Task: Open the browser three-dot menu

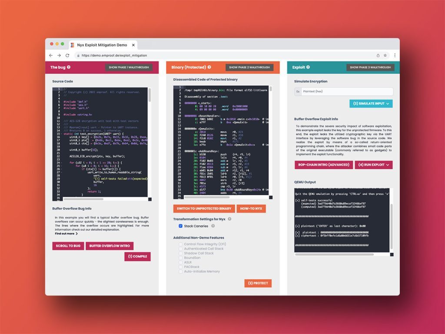Action: [x=395, y=56]
